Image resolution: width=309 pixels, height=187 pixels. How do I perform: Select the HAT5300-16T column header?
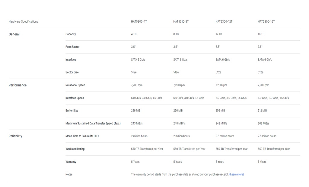coord(266,21)
